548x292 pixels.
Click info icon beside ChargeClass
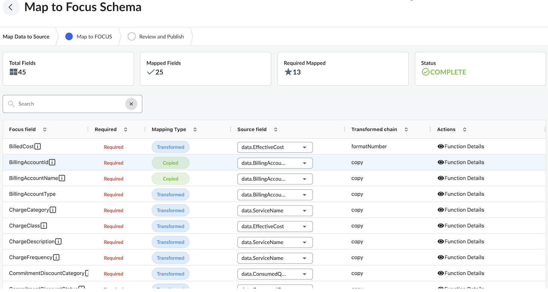[44, 226]
